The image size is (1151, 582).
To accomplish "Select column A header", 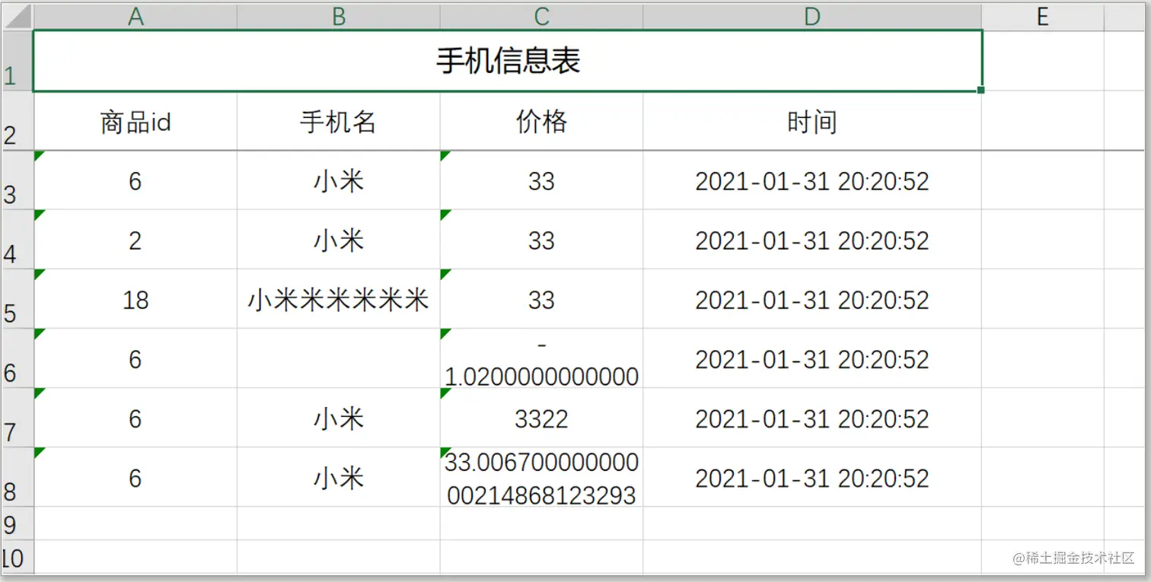I will pyautogui.click(x=136, y=17).
